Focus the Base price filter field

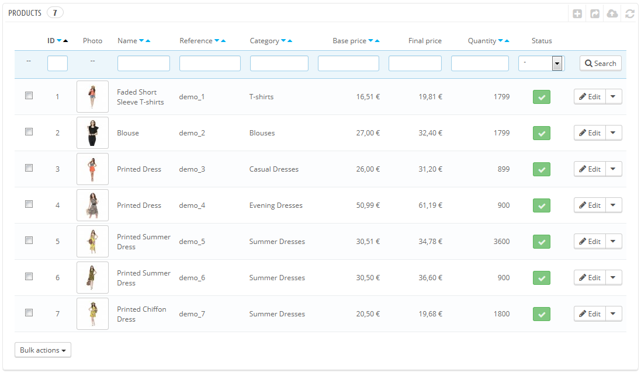click(348, 63)
